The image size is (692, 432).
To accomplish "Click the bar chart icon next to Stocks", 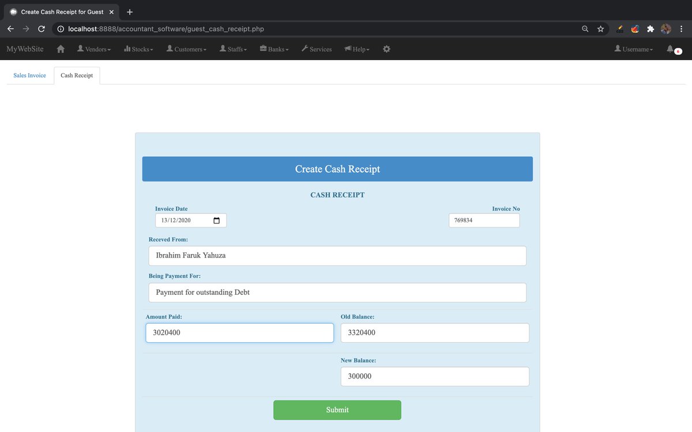I will point(126,49).
